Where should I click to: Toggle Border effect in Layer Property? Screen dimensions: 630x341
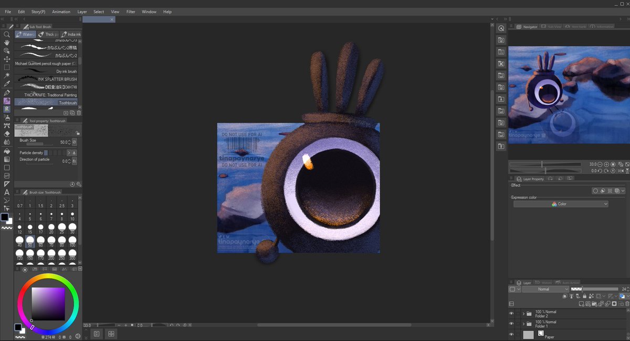point(595,191)
